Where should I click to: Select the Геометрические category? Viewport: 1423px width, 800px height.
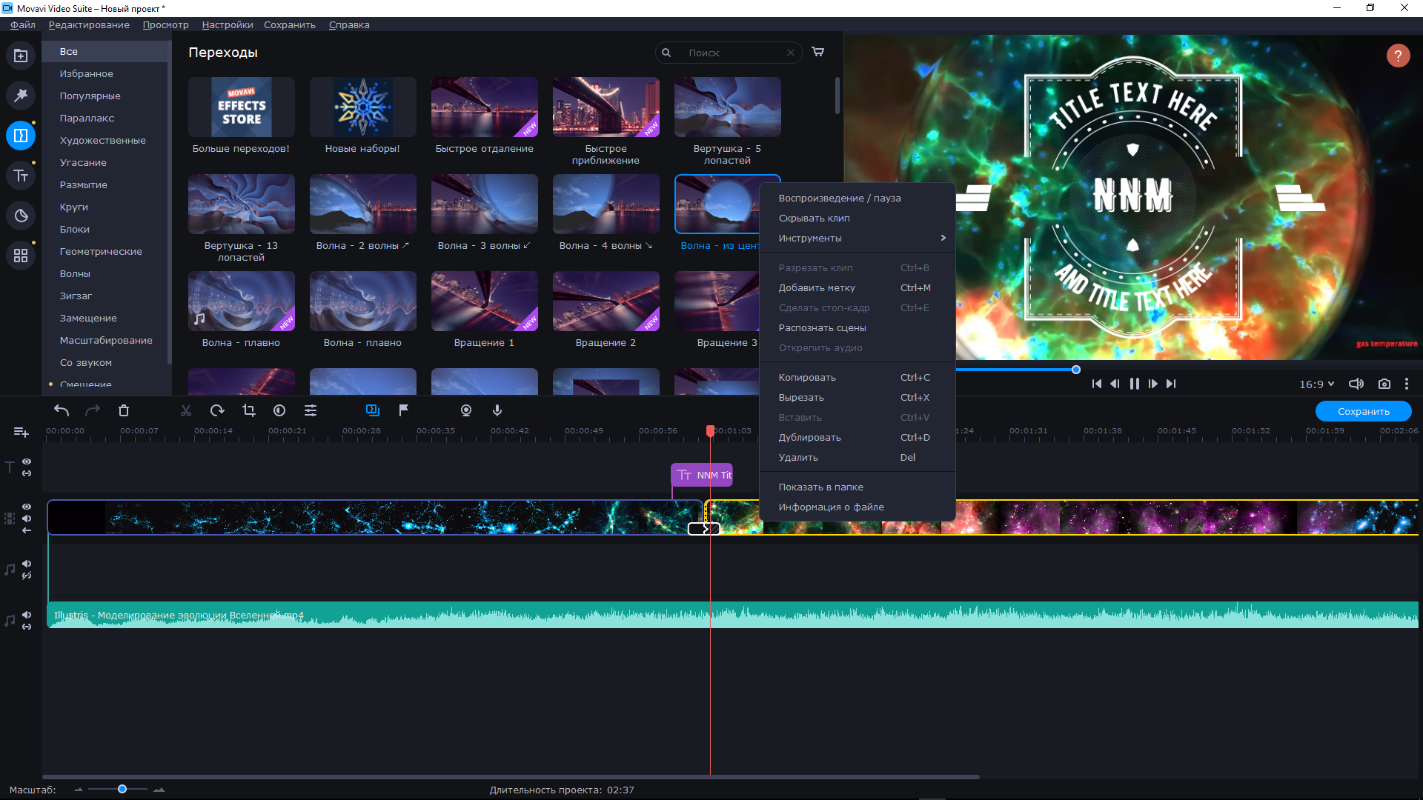click(x=105, y=251)
